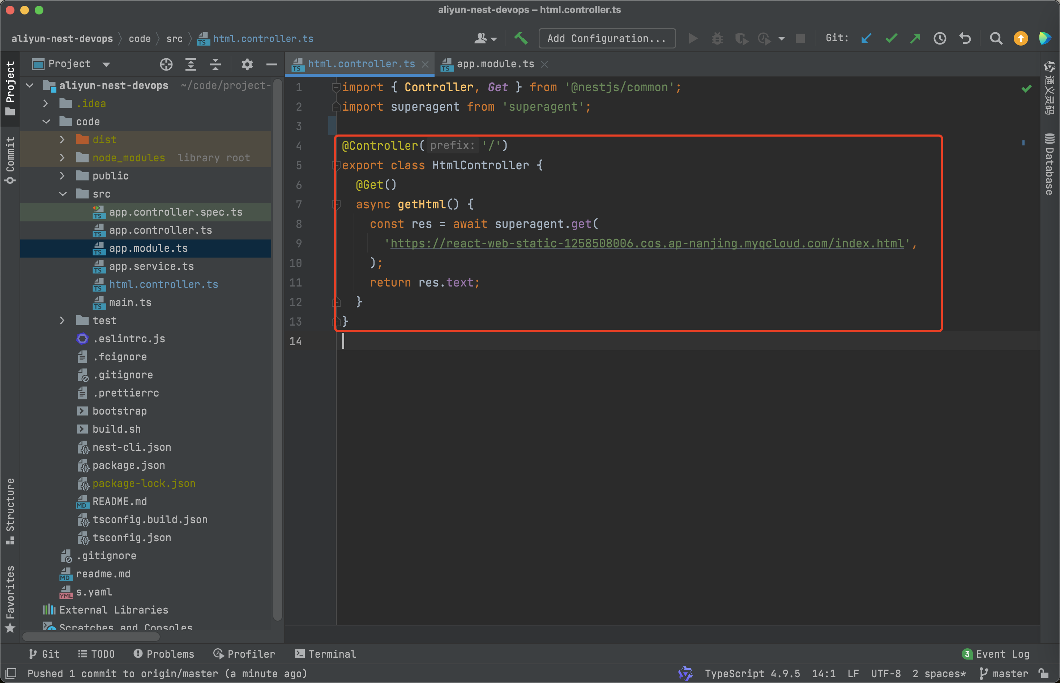Screen dimensions: 1060x683
Task: Open the Project view selector dropdown
Action: [71, 64]
